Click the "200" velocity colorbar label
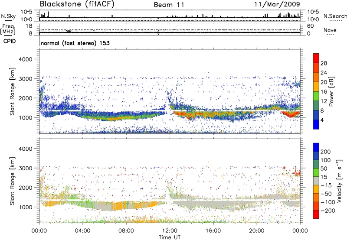 (326, 152)
